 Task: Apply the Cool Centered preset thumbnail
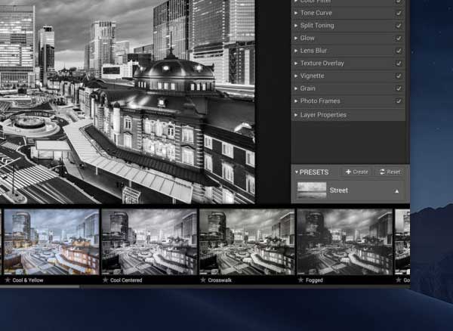(149, 242)
